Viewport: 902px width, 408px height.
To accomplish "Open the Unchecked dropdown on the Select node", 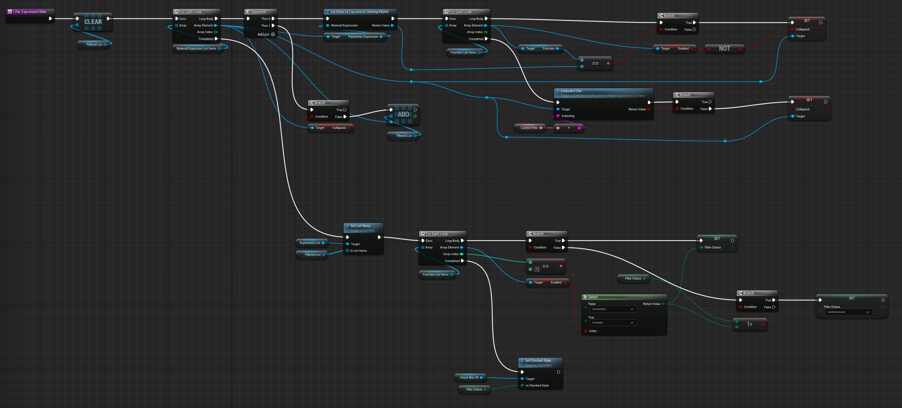I will tap(613, 309).
